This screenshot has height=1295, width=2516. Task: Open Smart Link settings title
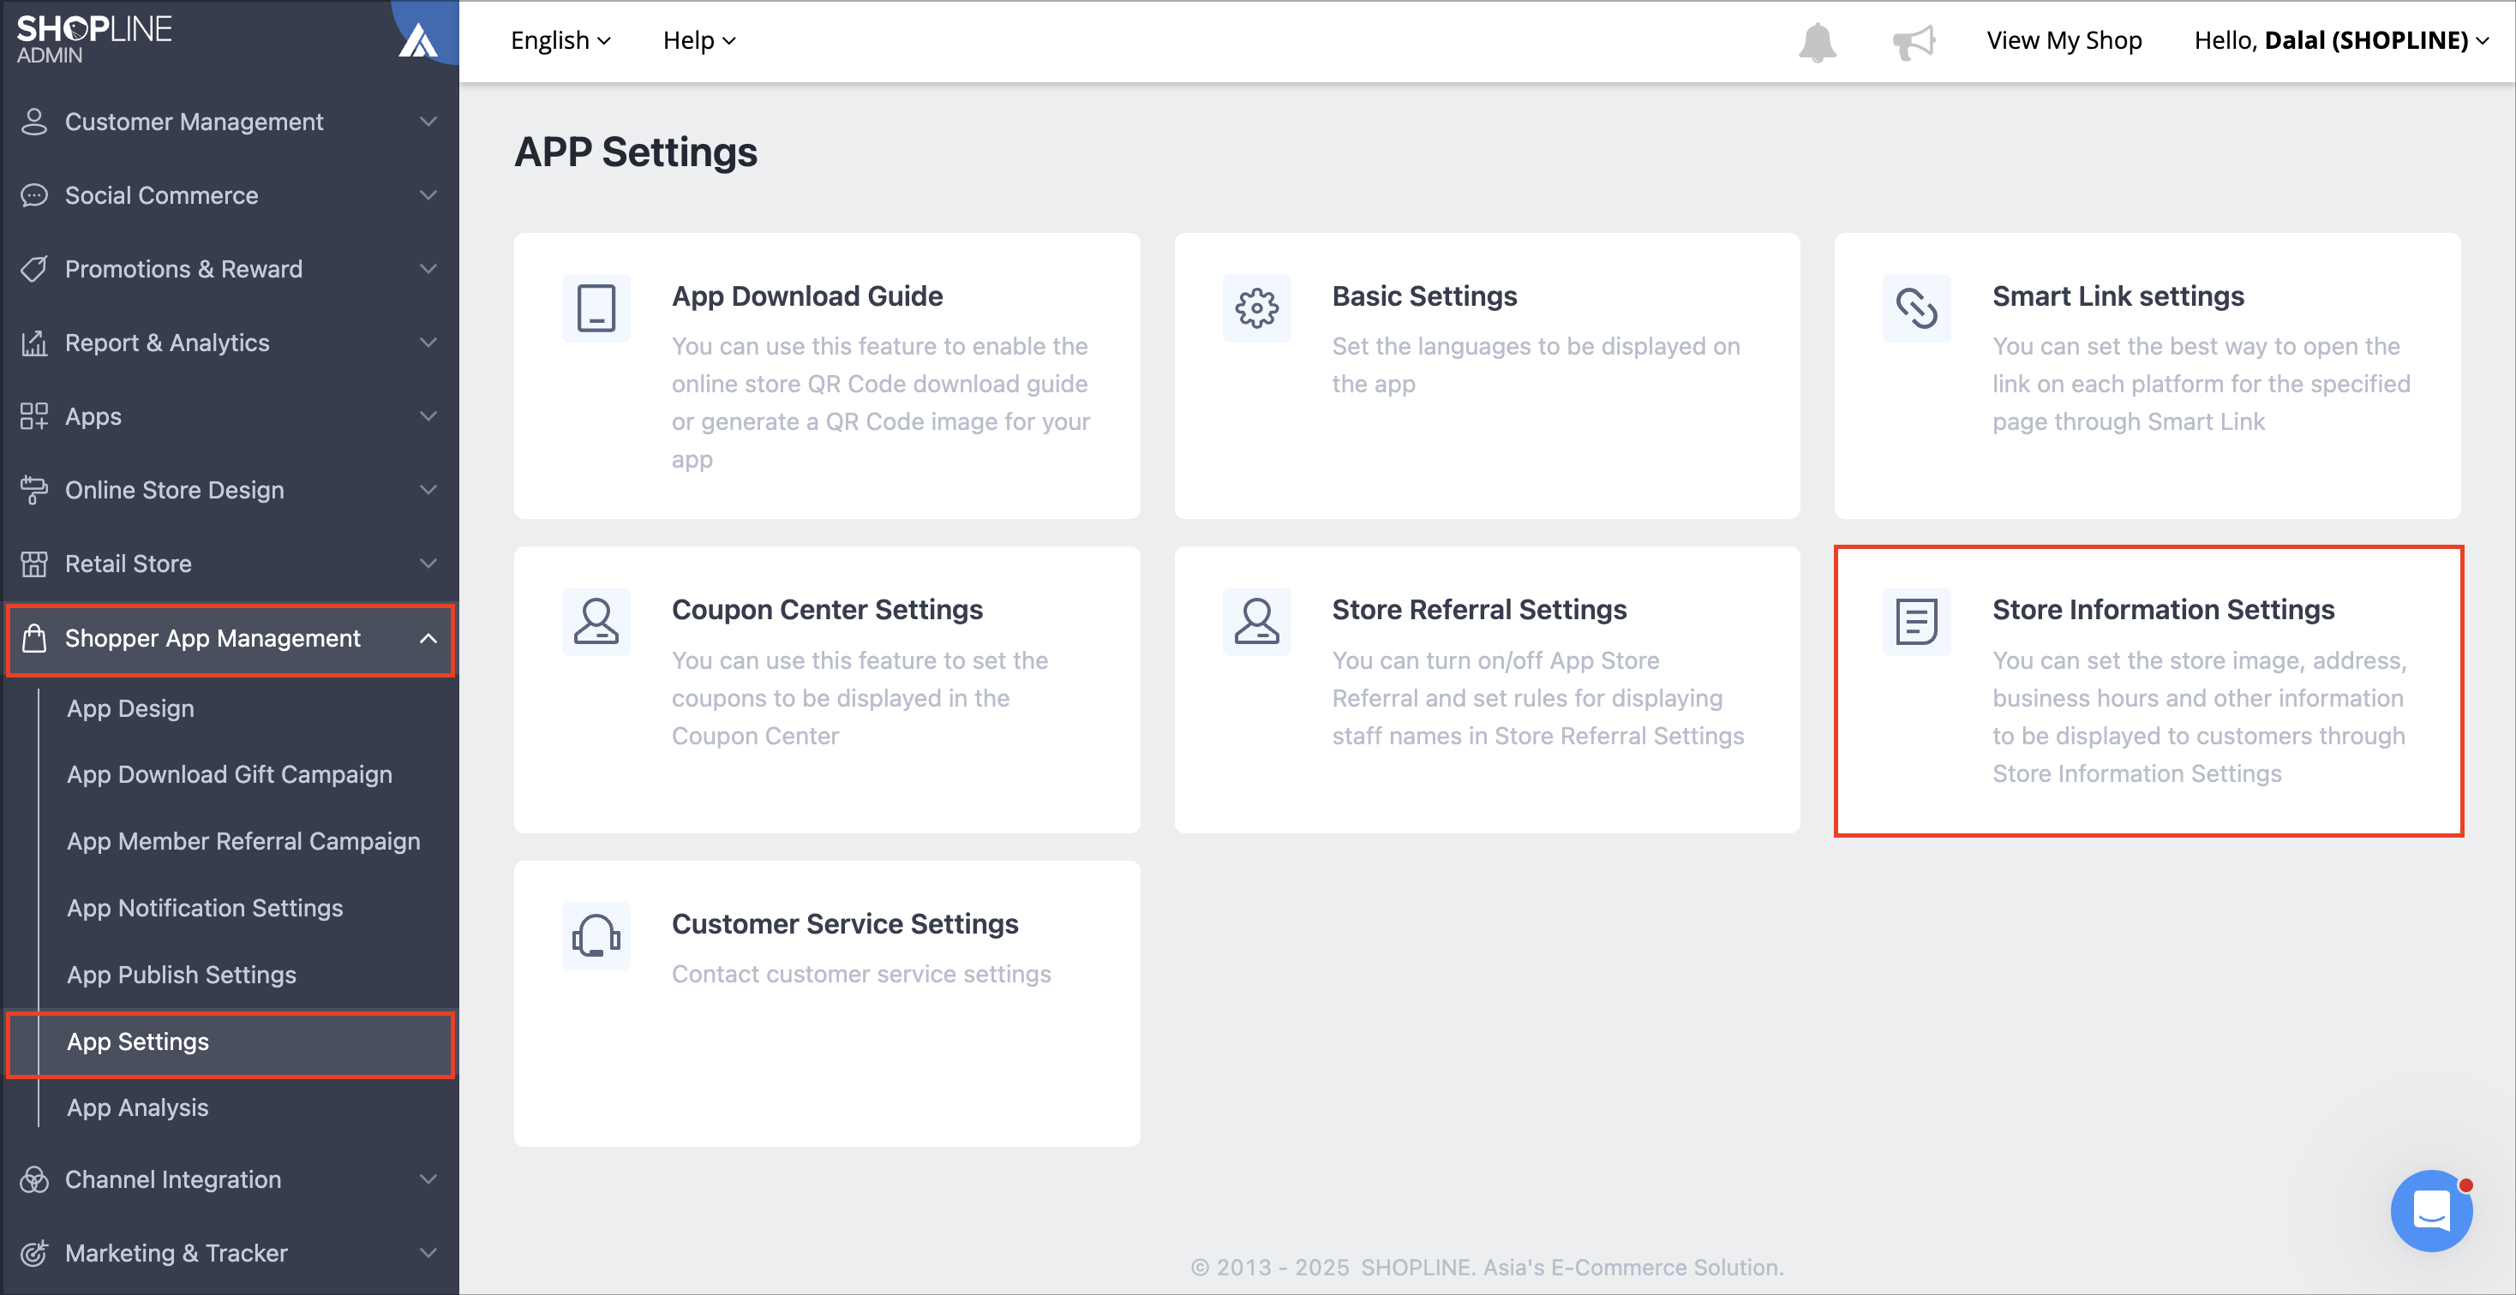tap(2118, 295)
